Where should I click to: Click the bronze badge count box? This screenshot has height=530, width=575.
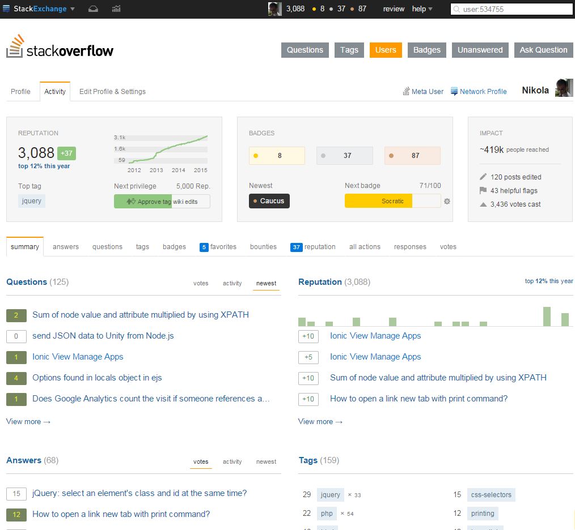(412, 156)
